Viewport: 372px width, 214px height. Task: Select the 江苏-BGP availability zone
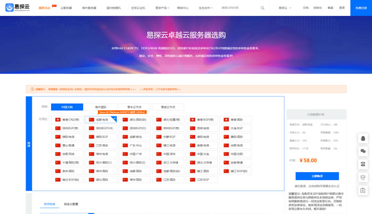click(x=201, y=180)
